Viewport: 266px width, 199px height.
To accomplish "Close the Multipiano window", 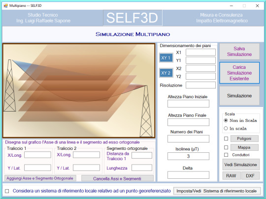I will pyautogui.click(x=257, y=6).
